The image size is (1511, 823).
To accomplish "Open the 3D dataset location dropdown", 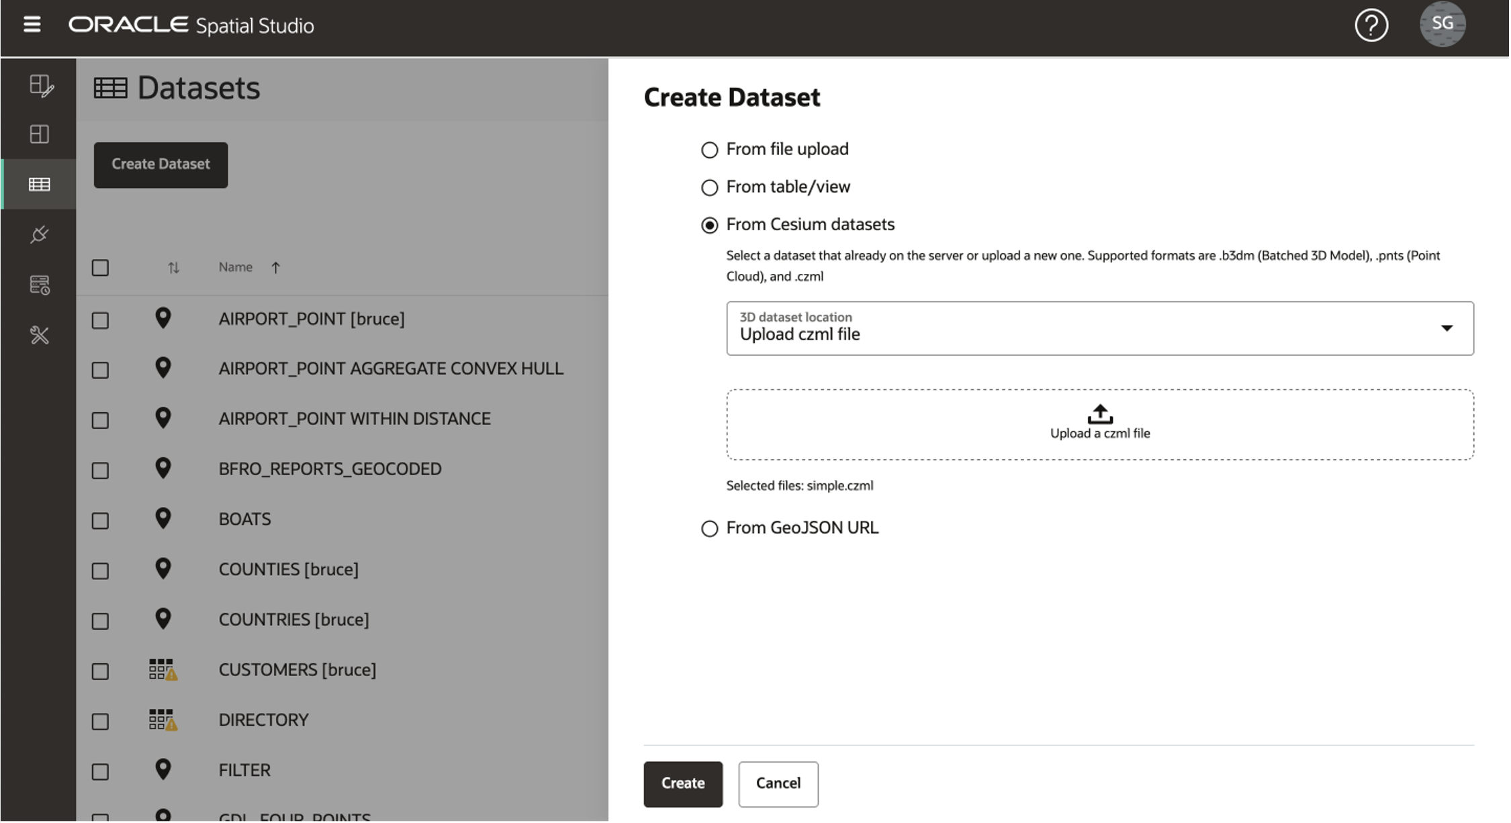I will point(1447,328).
